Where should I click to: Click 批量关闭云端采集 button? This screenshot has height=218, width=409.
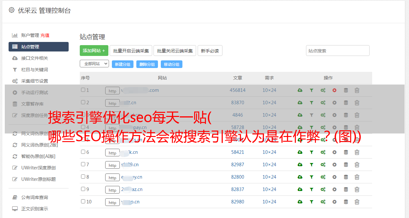pyautogui.click(x=175, y=51)
